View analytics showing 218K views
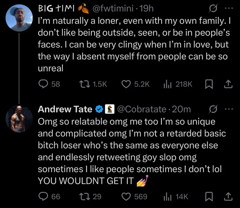The height and width of the screenshot is (208, 240). point(167,84)
